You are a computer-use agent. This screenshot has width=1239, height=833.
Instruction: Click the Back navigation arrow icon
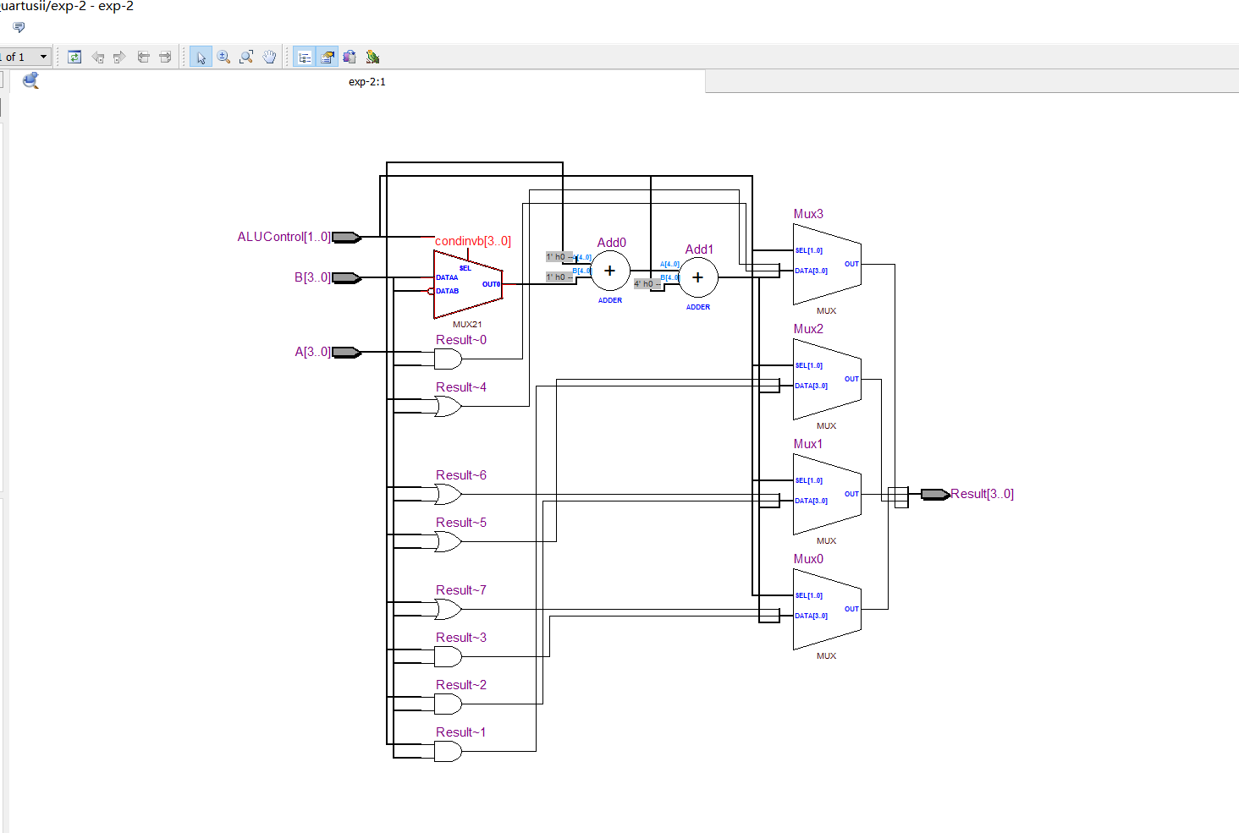pyautogui.click(x=97, y=57)
